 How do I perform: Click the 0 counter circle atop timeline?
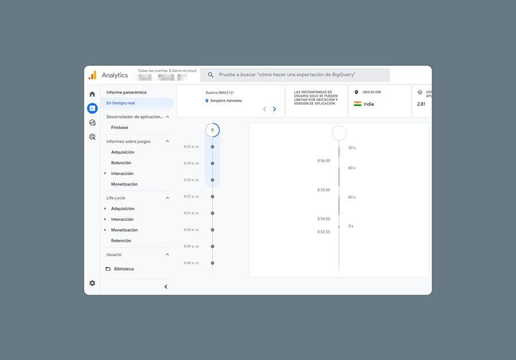(212, 130)
